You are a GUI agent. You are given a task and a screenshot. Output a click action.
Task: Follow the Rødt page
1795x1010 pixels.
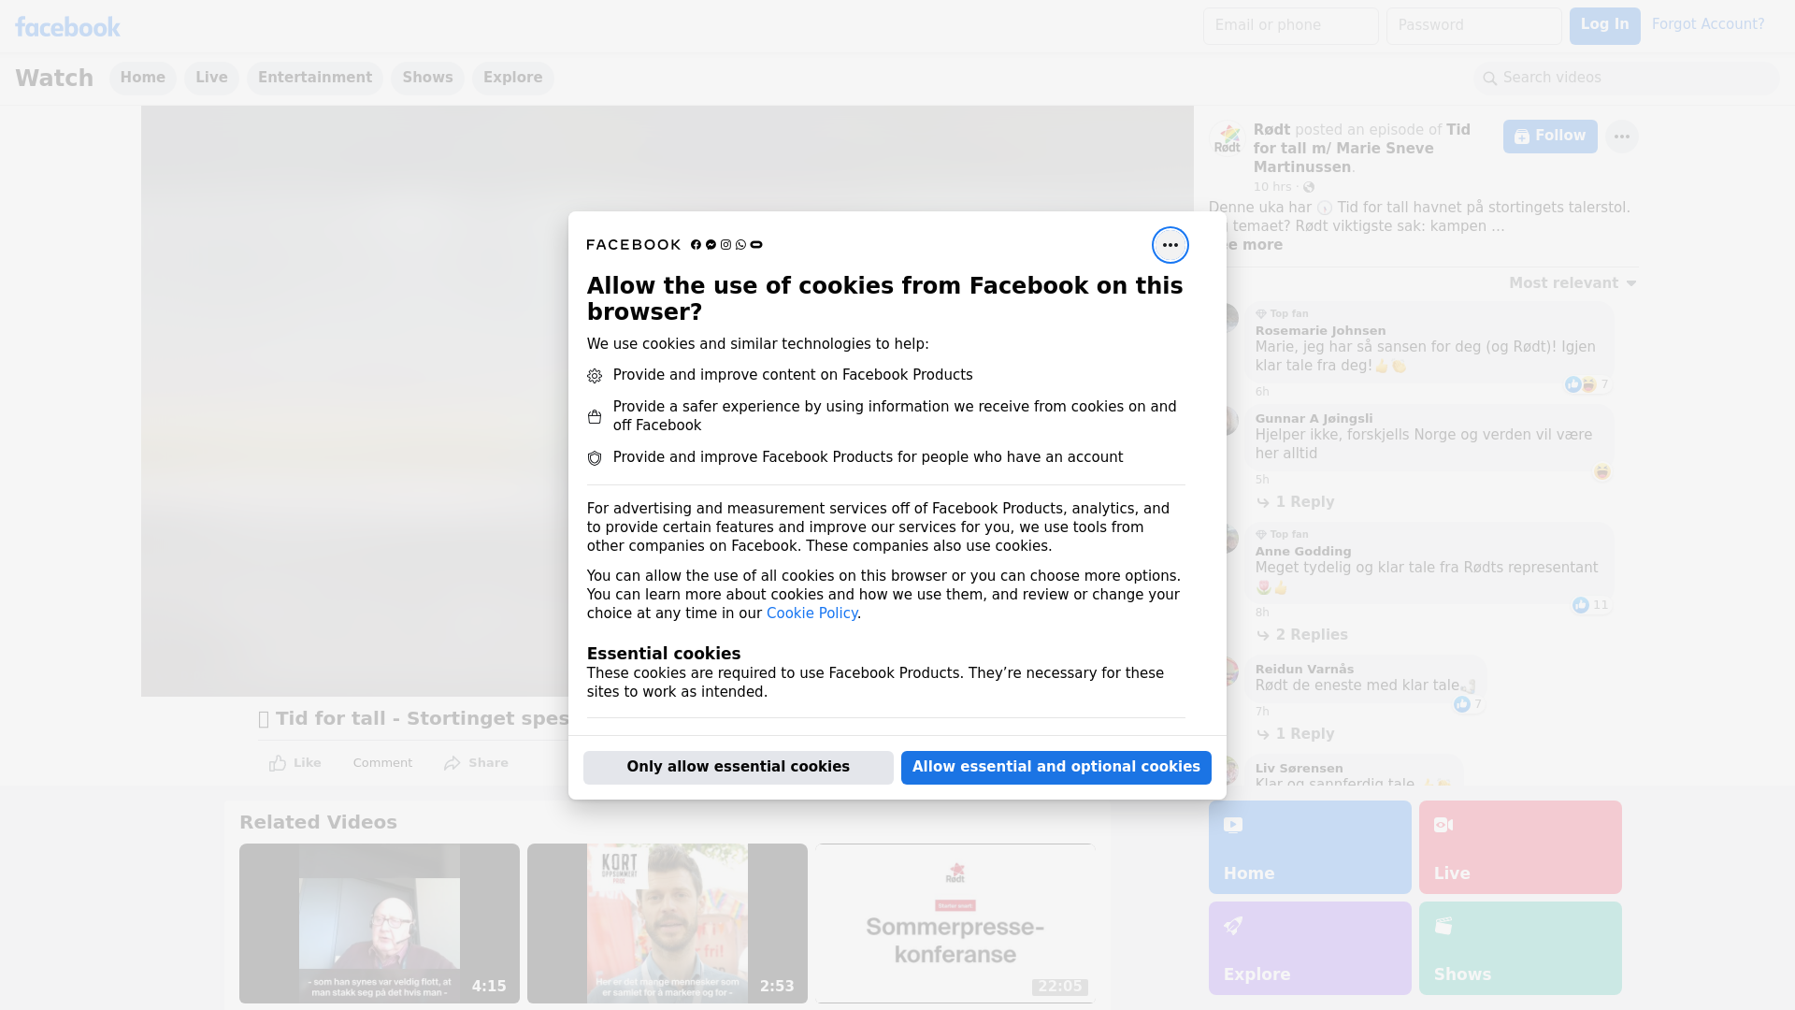(x=1549, y=137)
